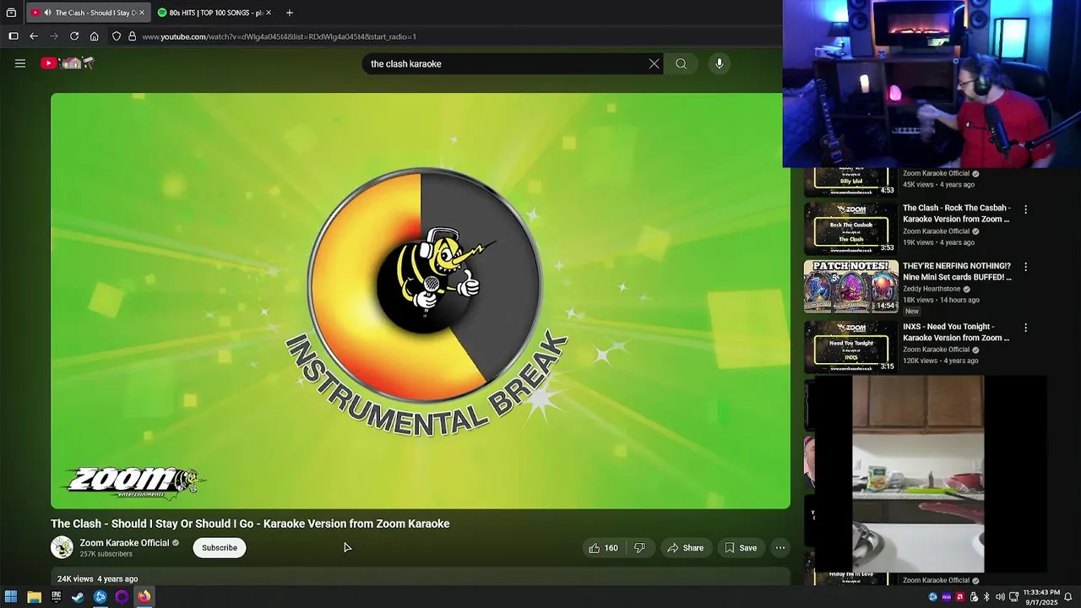The image size is (1081, 608).
Task: Launch Steam from the taskbar
Action: [78, 597]
